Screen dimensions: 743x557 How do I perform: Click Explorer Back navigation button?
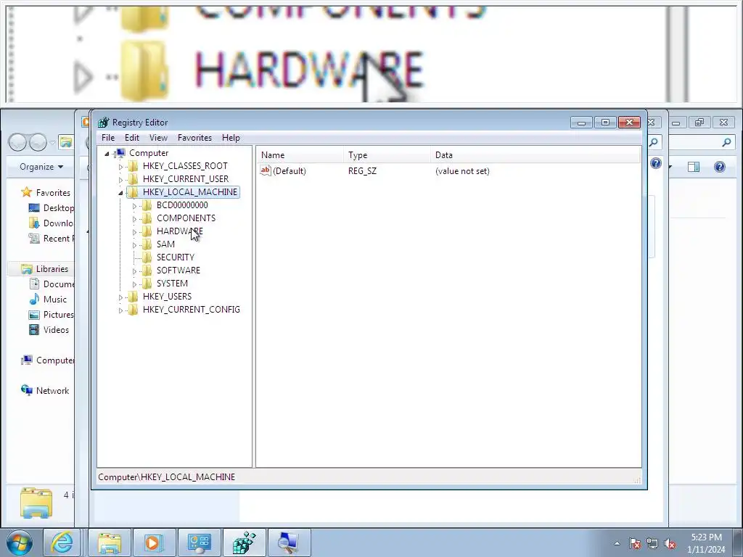point(17,142)
